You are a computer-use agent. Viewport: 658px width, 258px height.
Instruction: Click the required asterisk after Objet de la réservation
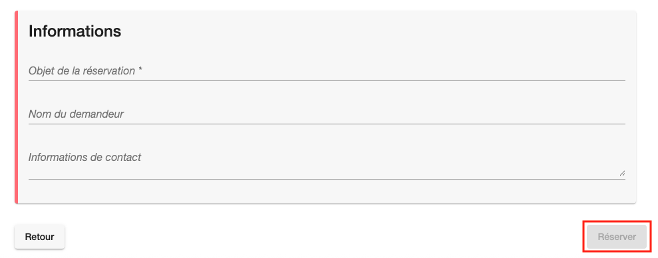[140, 70]
